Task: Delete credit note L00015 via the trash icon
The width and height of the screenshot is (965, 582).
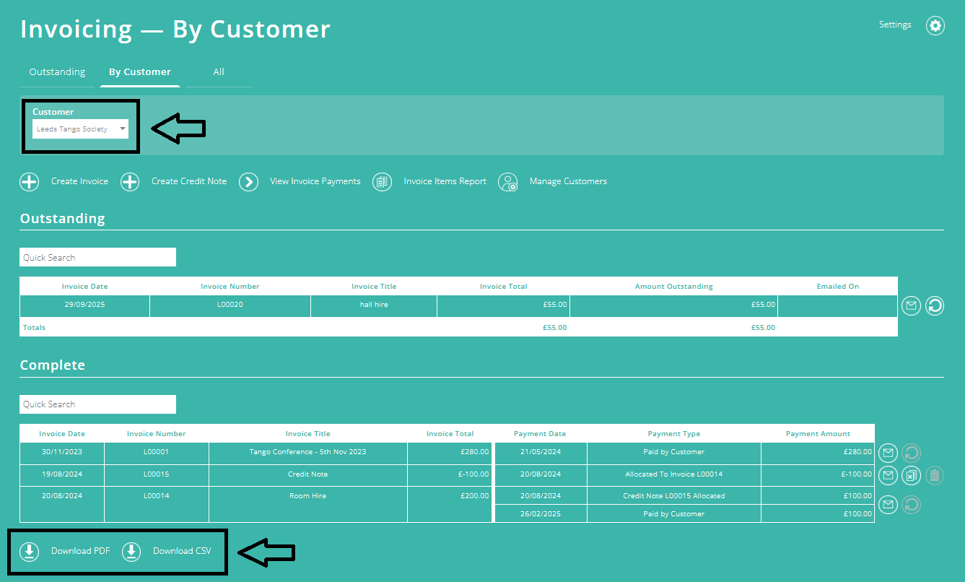Action: pos(934,475)
